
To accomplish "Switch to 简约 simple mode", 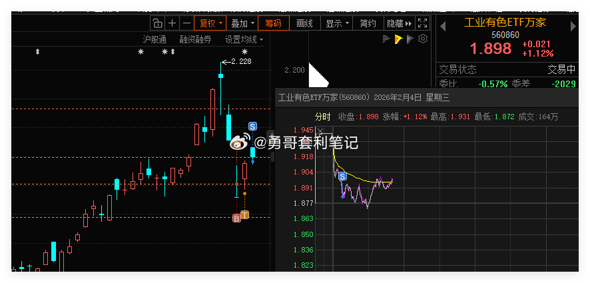I will click(x=368, y=23).
